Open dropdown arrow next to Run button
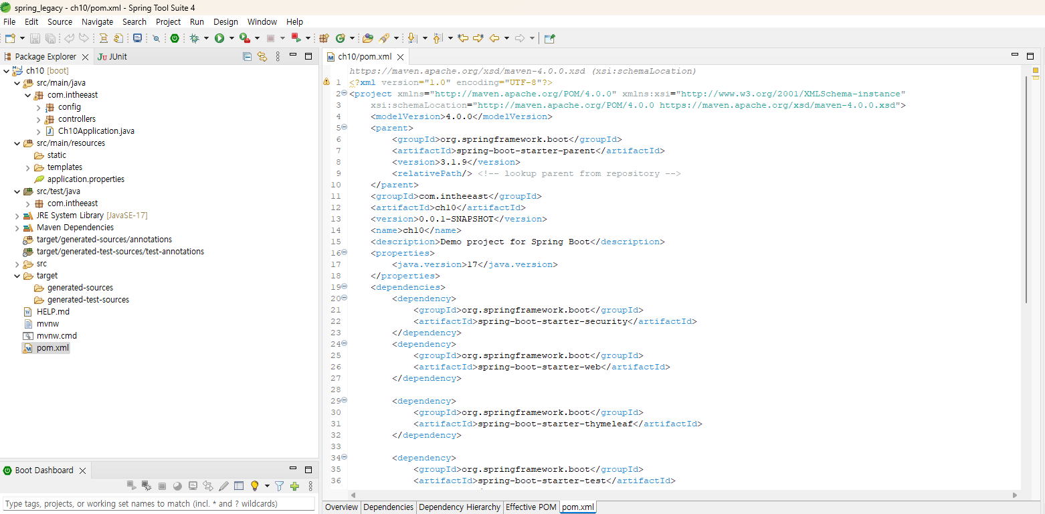This screenshot has height=514, width=1045. click(231, 38)
